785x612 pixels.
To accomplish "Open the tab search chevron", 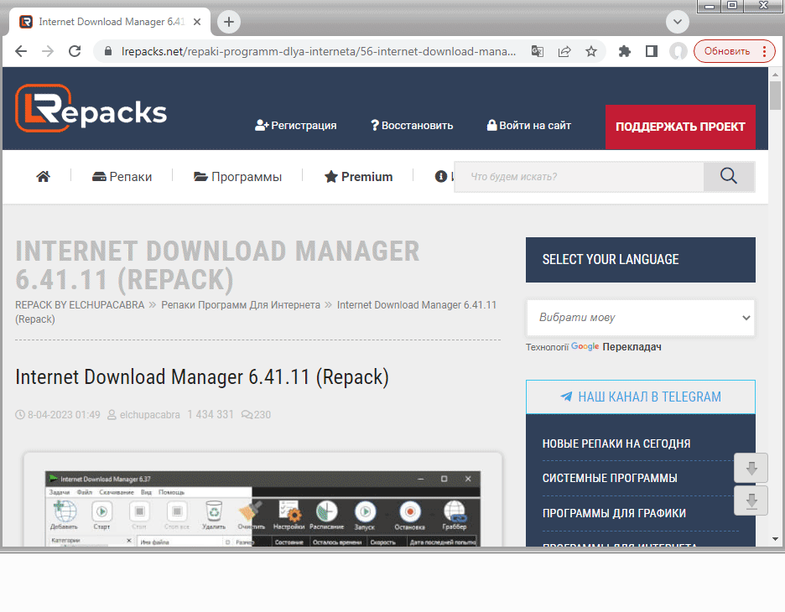I will pyautogui.click(x=678, y=22).
